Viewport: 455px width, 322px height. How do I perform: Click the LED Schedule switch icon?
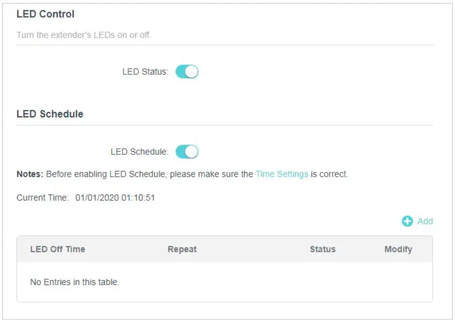[186, 152]
